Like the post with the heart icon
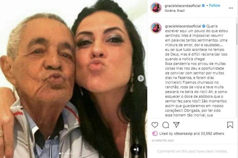238x158 pixels. pos(155,125)
